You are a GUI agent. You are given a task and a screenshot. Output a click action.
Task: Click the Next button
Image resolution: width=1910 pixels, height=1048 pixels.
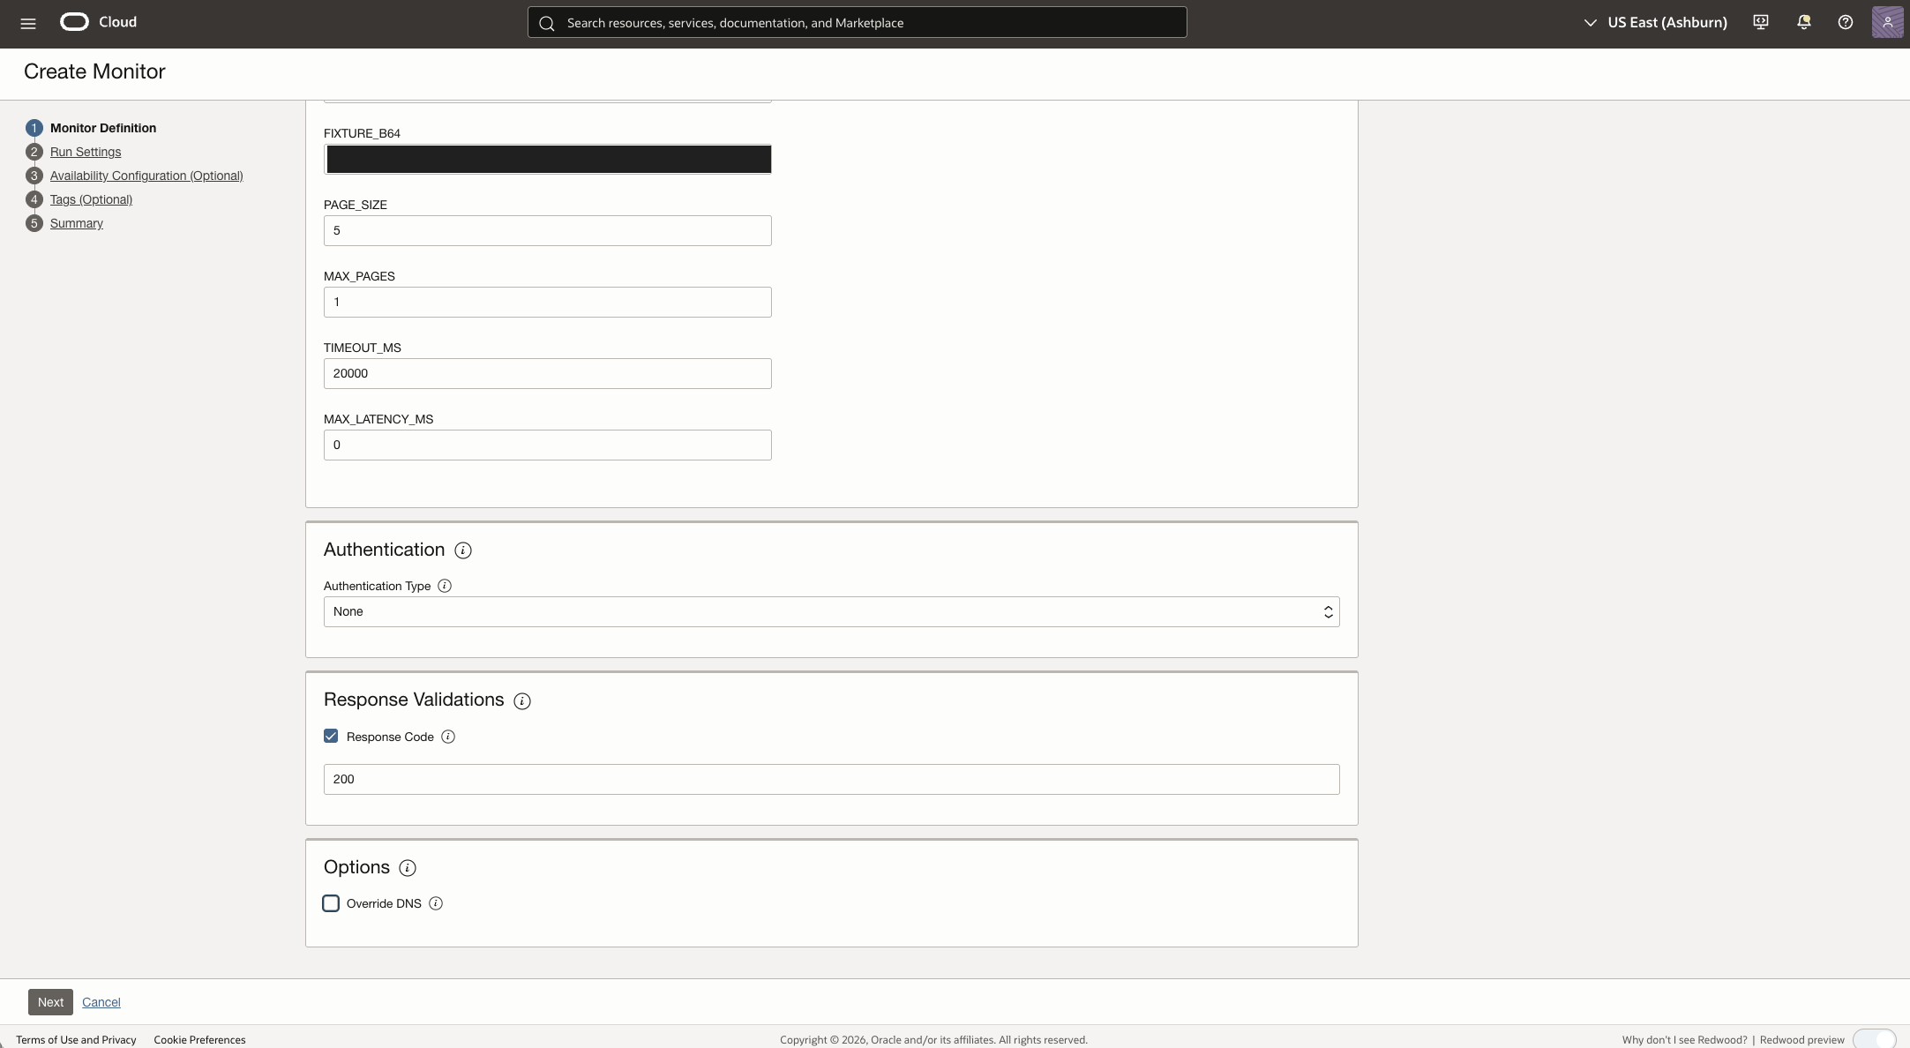click(50, 1002)
